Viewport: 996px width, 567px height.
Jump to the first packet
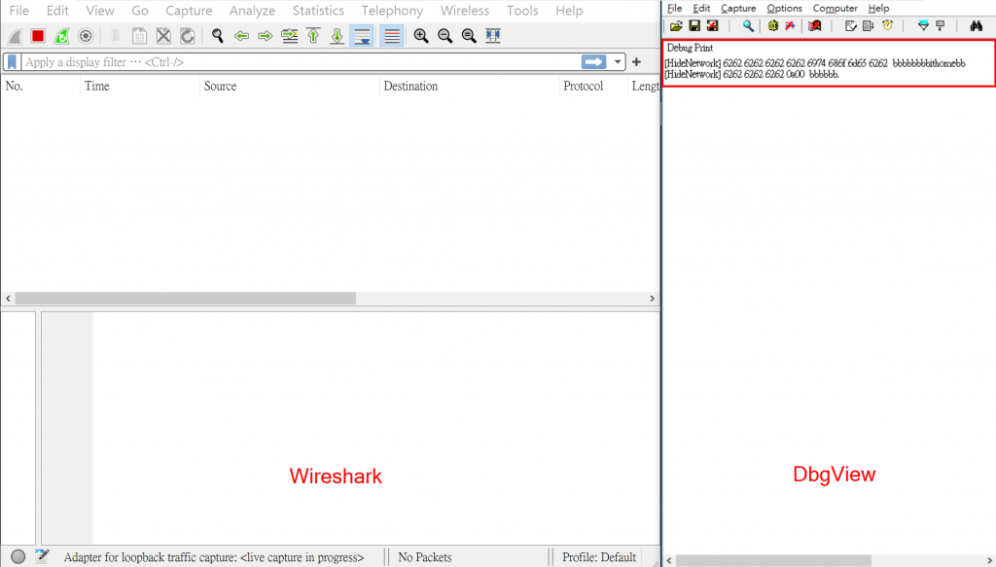[313, 36]
